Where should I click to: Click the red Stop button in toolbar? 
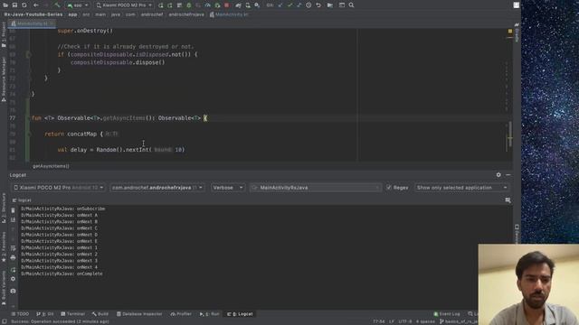[227, 5]
